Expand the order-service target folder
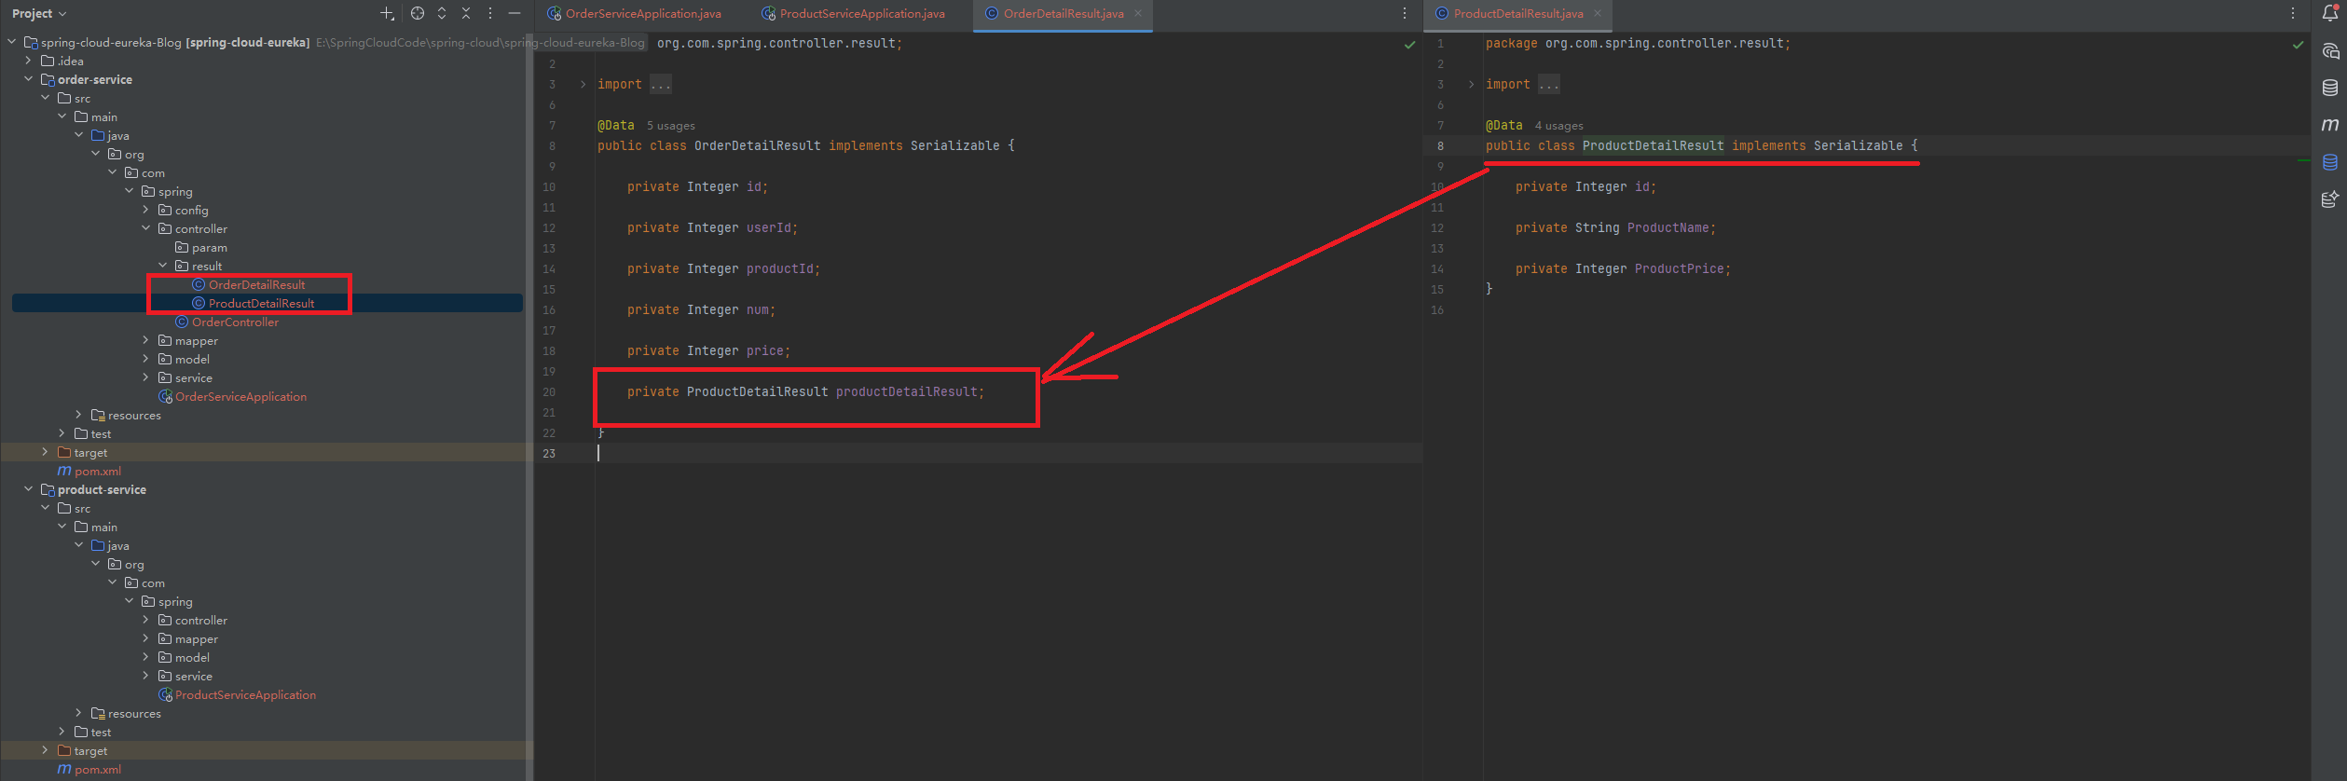The image size is (2347, 781). pos(45,452)
